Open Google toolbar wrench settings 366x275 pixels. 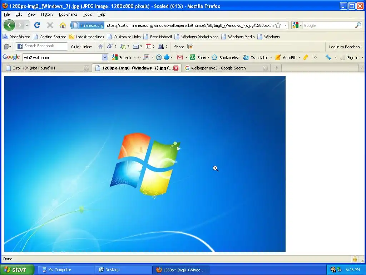[328, 58]
